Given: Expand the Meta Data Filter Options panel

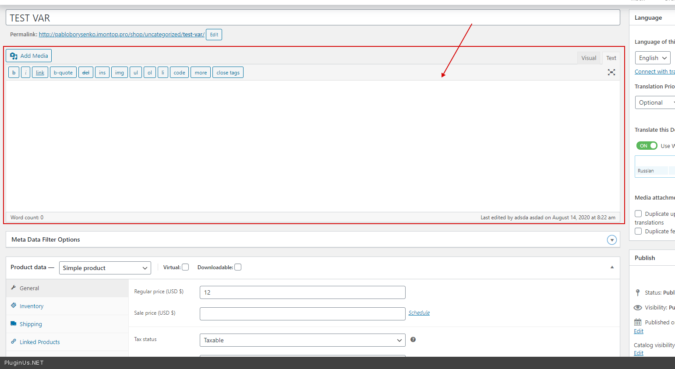Looking at the screenshot, I should pos(612,240).
